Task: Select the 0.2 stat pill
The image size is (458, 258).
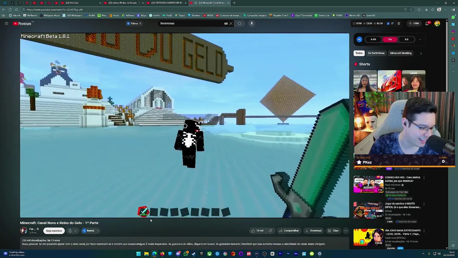Action: point(406,39)
